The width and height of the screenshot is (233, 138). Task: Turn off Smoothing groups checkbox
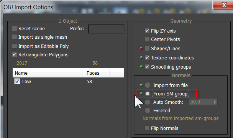pyautogui.click(x=147, y=67)
